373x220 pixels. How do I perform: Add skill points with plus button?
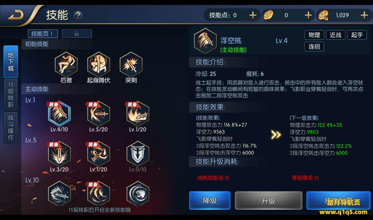point(253,15)
